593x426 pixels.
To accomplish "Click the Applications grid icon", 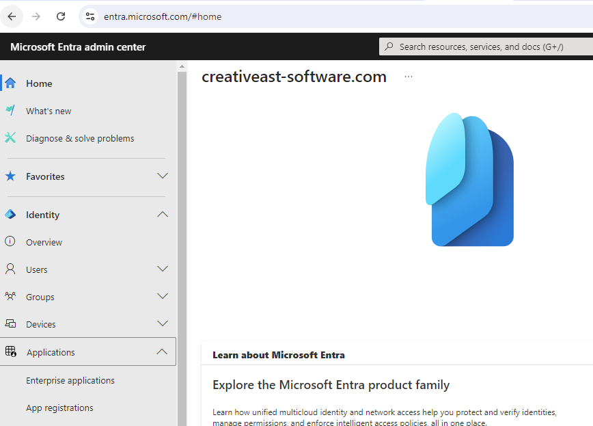I will tap(11, 352).
